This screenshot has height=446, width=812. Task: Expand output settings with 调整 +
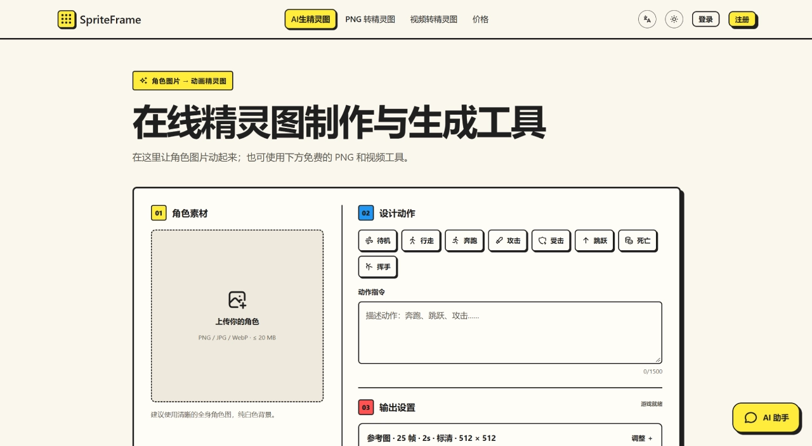pyautogui.click(x=642, y=438)
